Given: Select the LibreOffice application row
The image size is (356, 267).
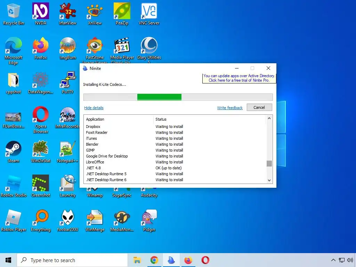Looking at the screenshot, I should (x=175, y=162).
